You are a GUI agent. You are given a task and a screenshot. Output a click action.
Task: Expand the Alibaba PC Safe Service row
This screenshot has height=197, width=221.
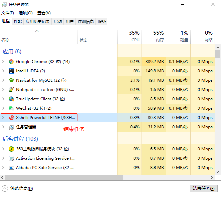click(x=3, y=167)
